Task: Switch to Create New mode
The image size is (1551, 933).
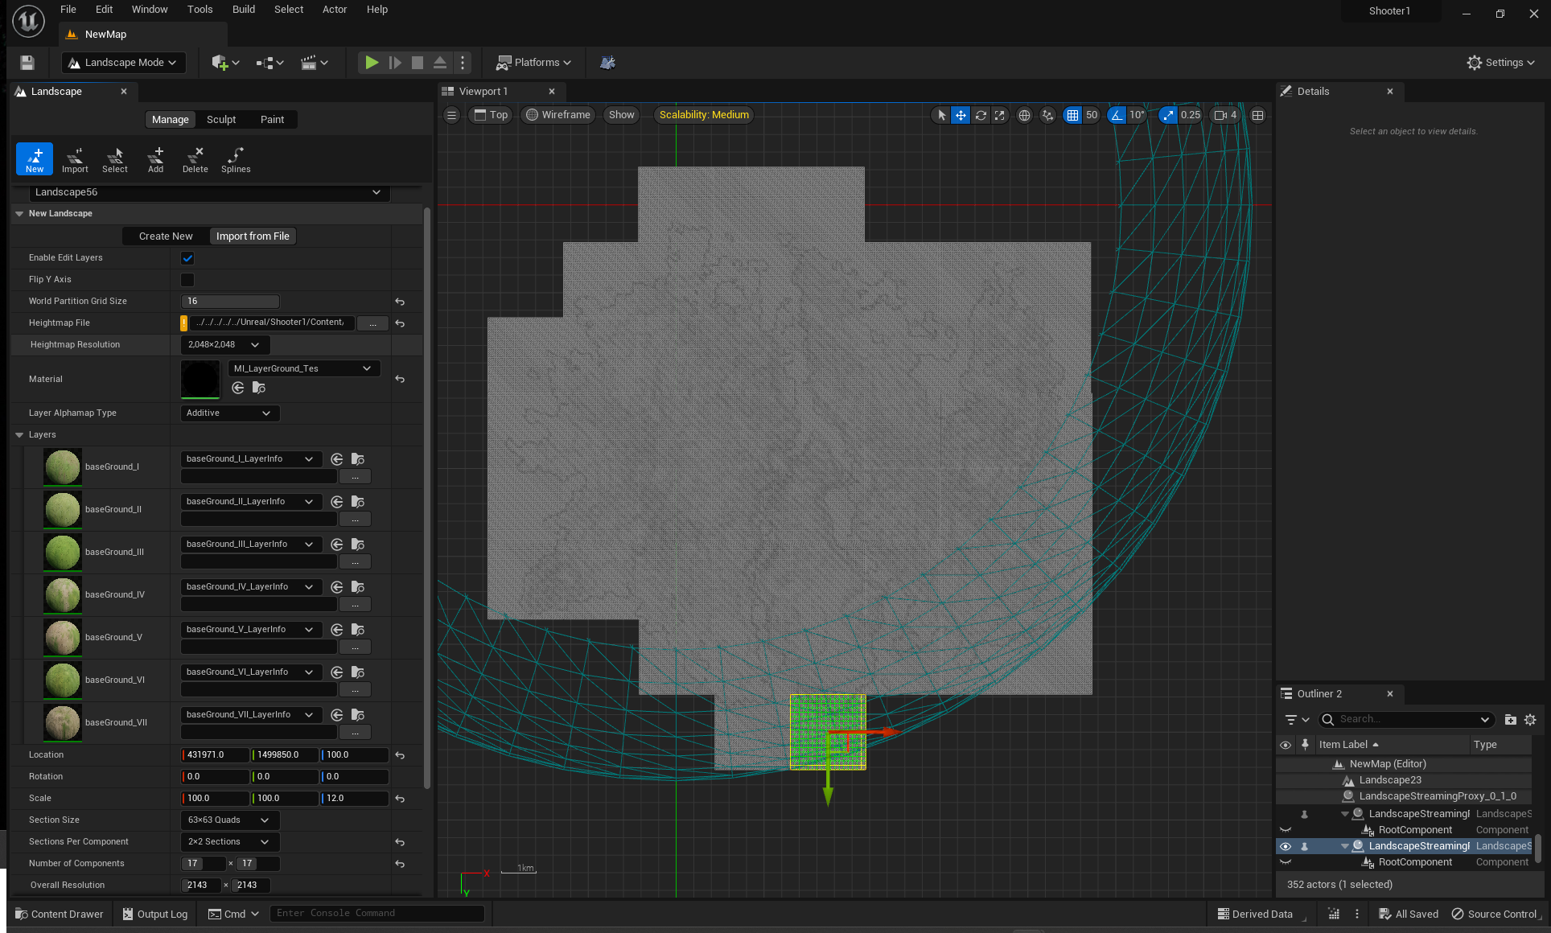Action: tap(165, 236)
